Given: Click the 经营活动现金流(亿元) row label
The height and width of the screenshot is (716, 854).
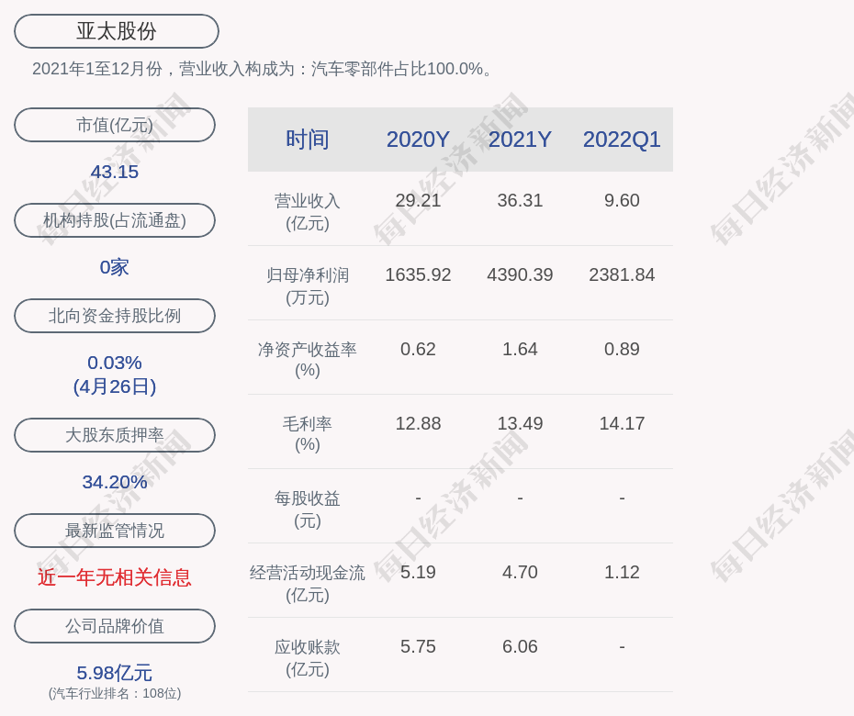Looking at the screenshot, I should pos(308,583).
